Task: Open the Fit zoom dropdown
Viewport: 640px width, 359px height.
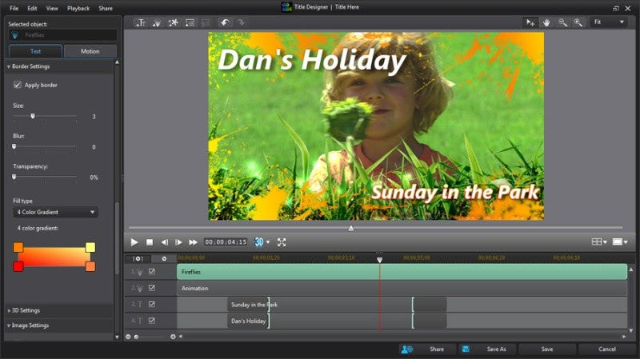Action: pyautogui.click(x=609, y=22)
